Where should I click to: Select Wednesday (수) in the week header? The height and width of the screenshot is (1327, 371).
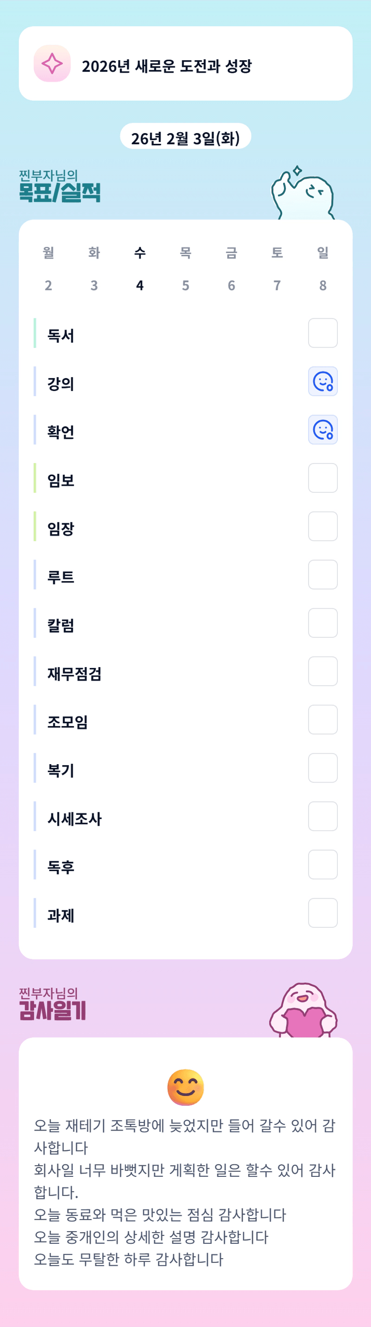[x=140, y=253]
